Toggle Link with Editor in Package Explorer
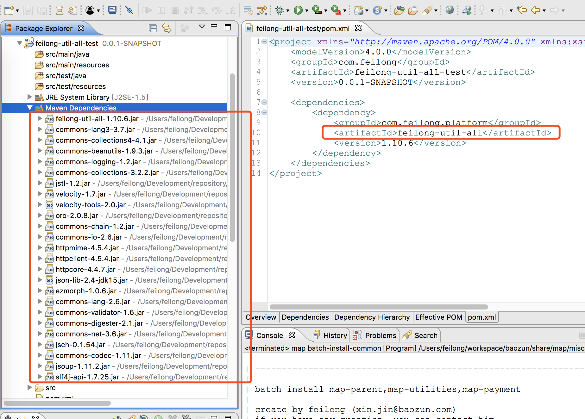Viewport: 585px width, 419px height. click(x=167, y=28)
